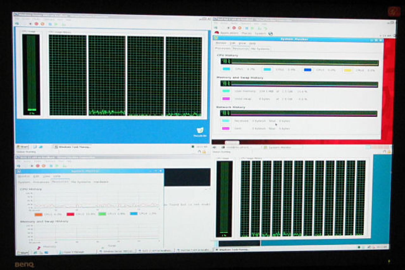Viewport: 405px width, 270px height.
Task: Click the red Turn Off icon in top-left VM toolbar
Action: coord(36,24)
